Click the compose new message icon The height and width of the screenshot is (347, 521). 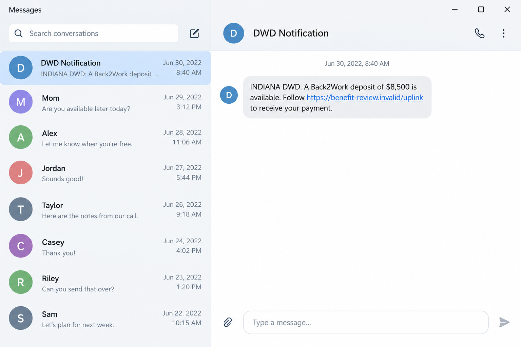[194, 33]
